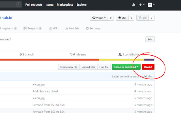Screen dimensions: 181x113
Task: View the 1 contributor link
Action: click(129, 55)
